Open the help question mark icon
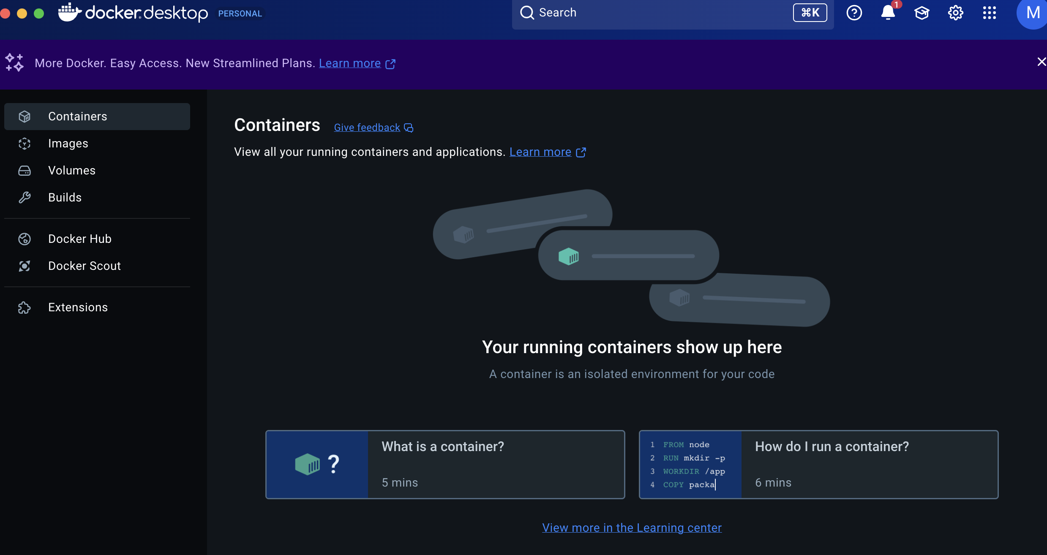Viewport: 1047px width, 555px height. point(854,13)
